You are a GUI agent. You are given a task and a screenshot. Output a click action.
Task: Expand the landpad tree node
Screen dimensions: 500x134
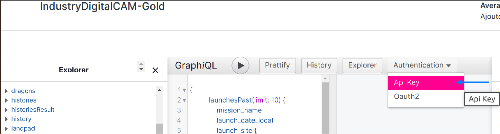click(6, 128)
